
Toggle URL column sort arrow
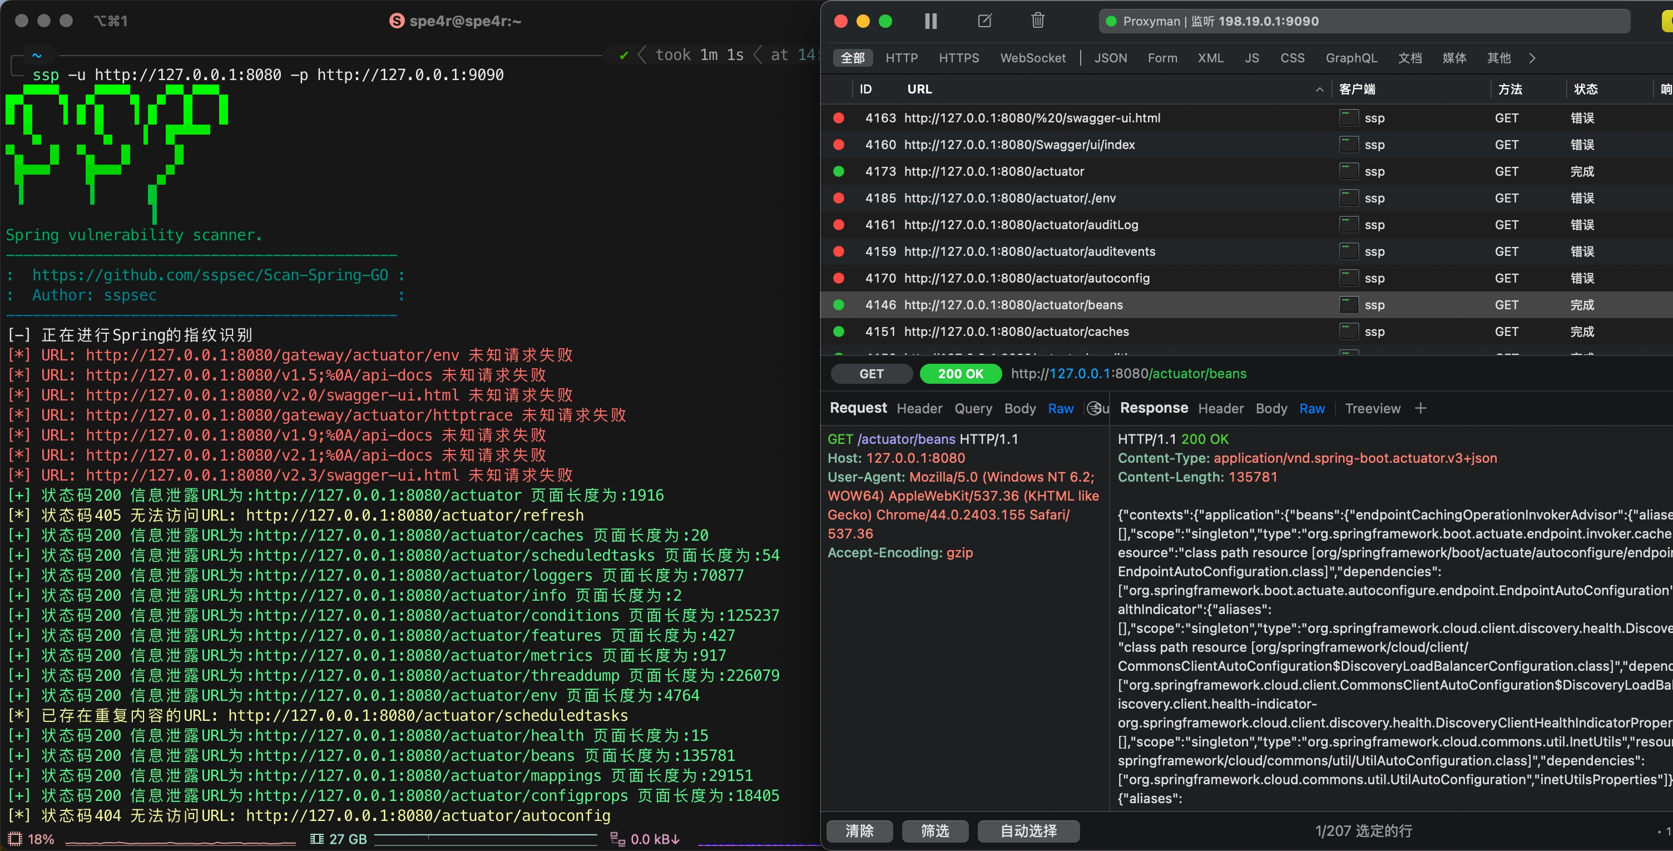pos(1319,90)
